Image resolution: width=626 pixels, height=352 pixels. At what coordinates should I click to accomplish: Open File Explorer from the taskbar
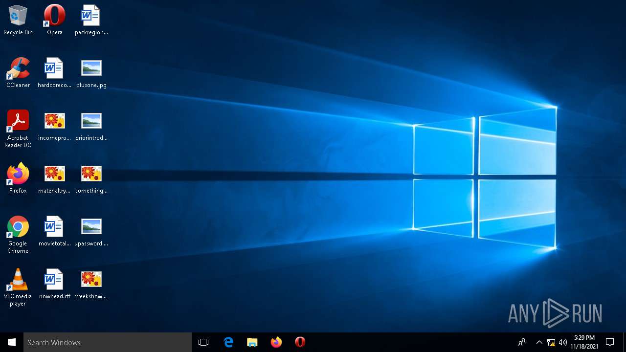click(x=252, y=342)
